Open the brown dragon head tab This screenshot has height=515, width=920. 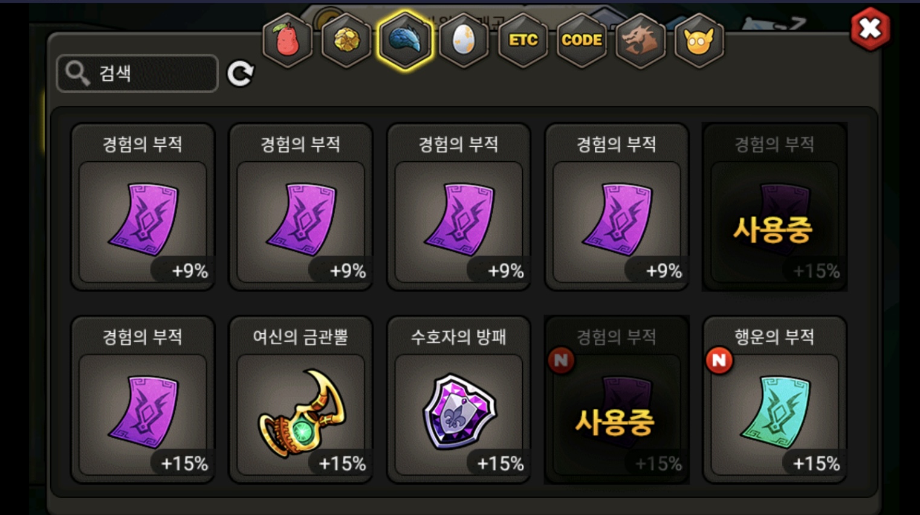[x=640, y=40]
